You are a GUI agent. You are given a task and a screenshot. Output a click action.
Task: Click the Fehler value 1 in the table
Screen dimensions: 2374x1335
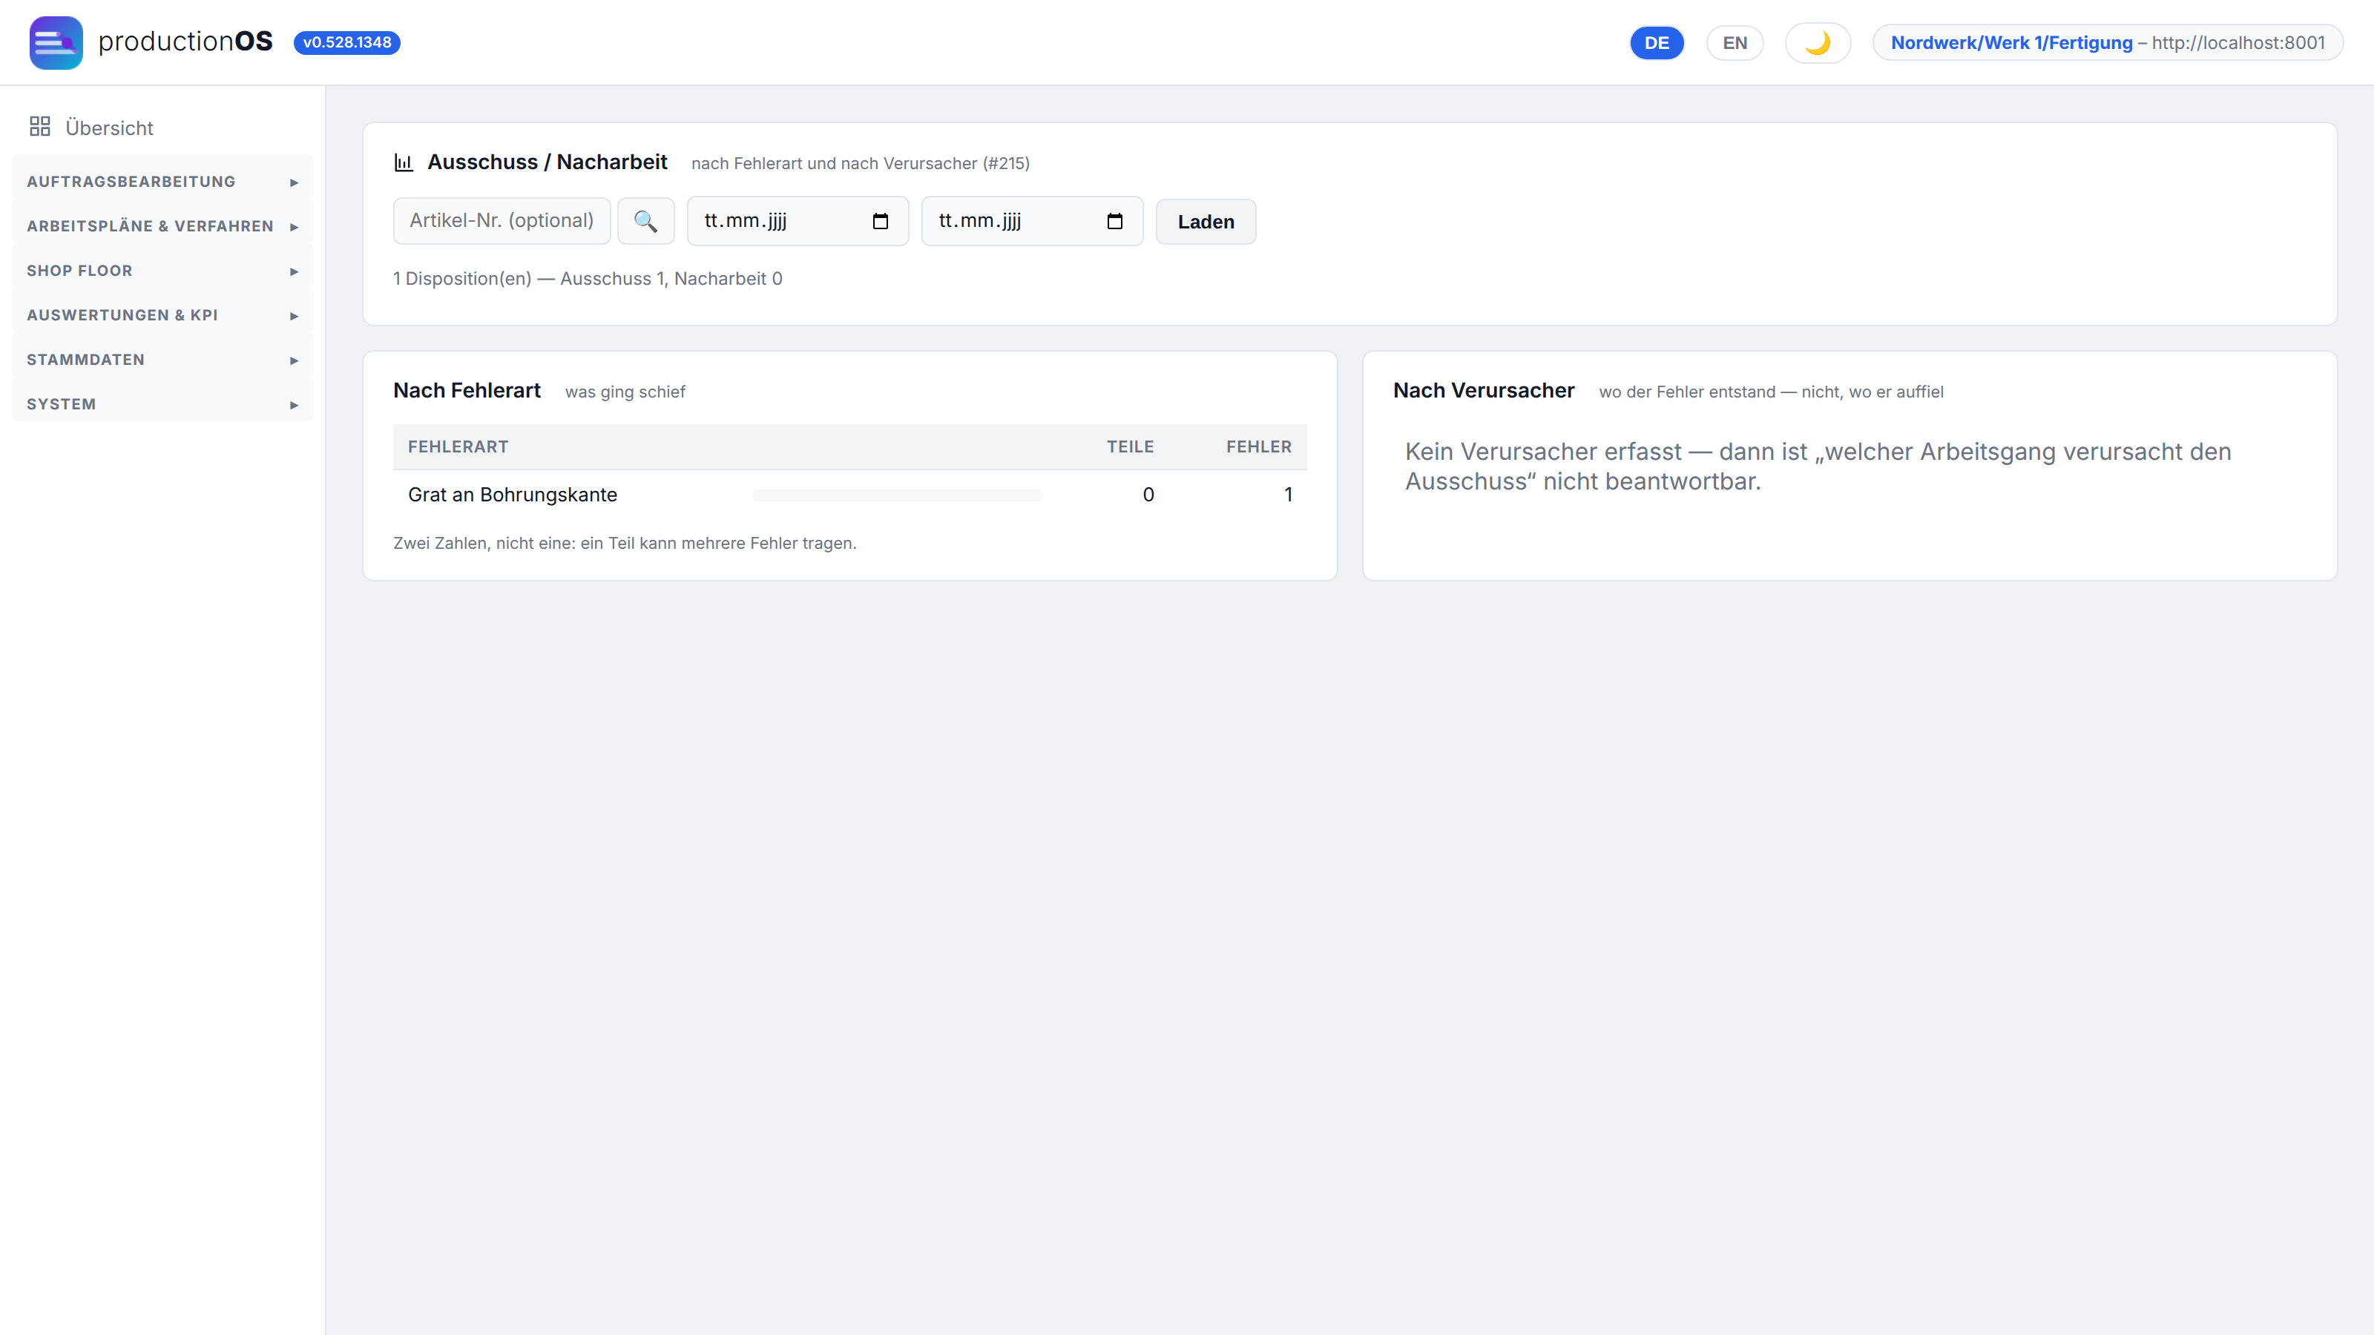1289,495
